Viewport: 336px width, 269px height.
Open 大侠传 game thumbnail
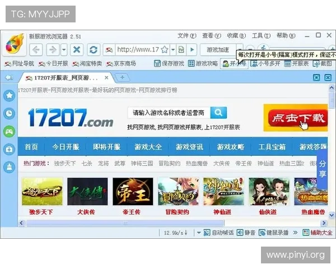(x=87, y=191)
